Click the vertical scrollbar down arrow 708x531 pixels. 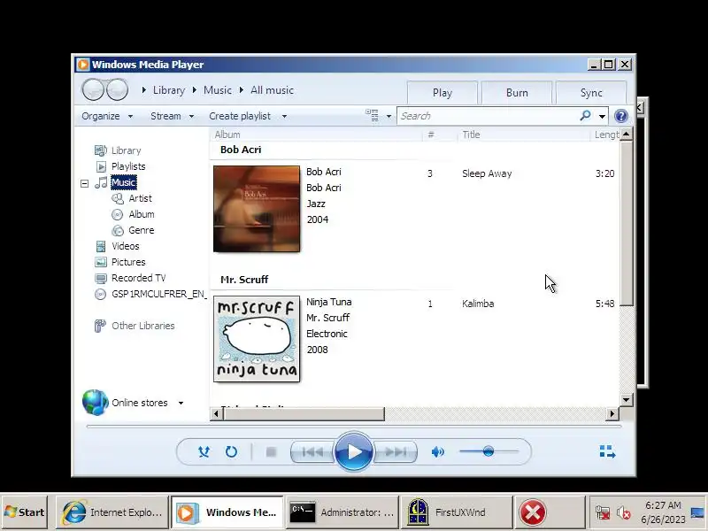tap(626, 400)
